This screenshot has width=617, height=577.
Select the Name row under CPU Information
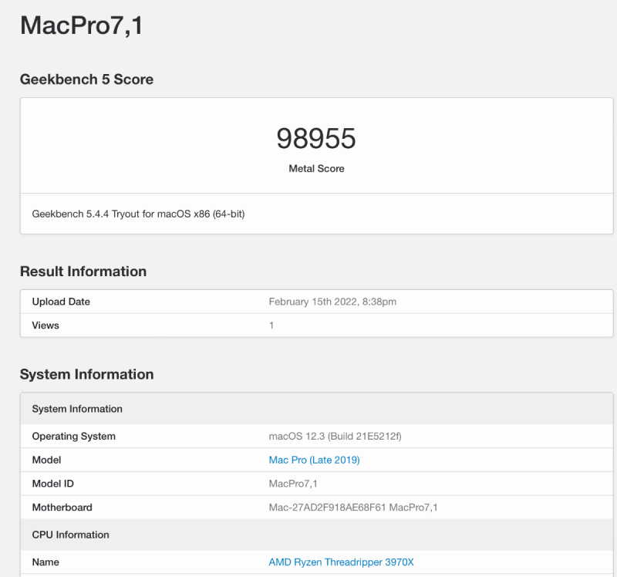click(x=46, y=562)
